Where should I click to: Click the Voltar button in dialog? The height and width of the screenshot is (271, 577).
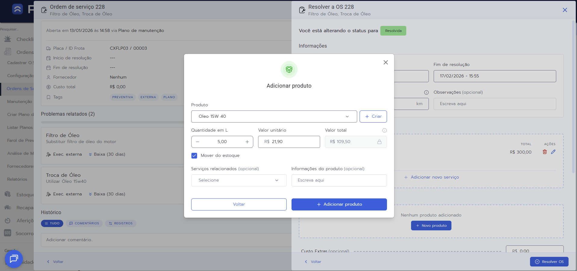(x=239, y=204)
